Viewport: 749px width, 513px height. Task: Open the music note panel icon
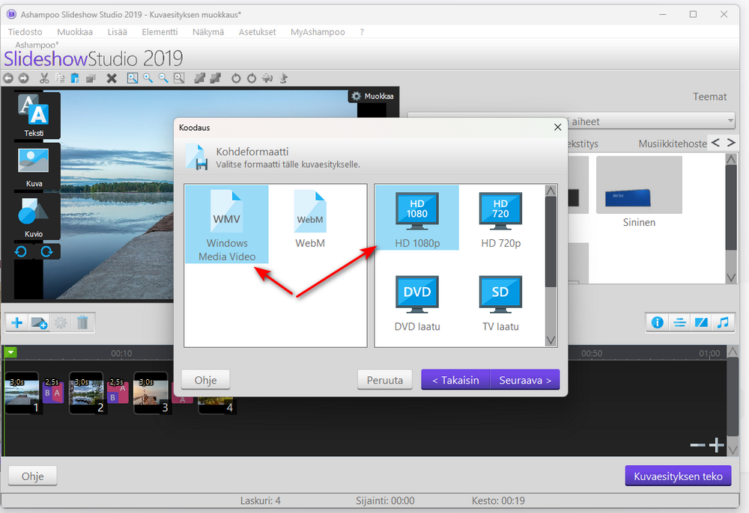point(724,323)
